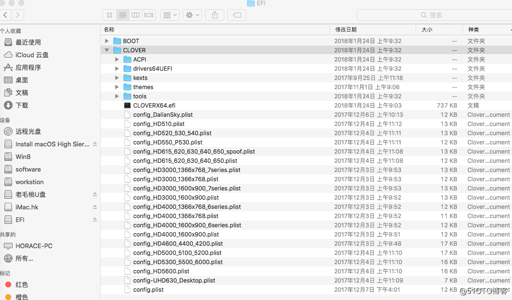Expand the BOOT folder

pos(107,41)
